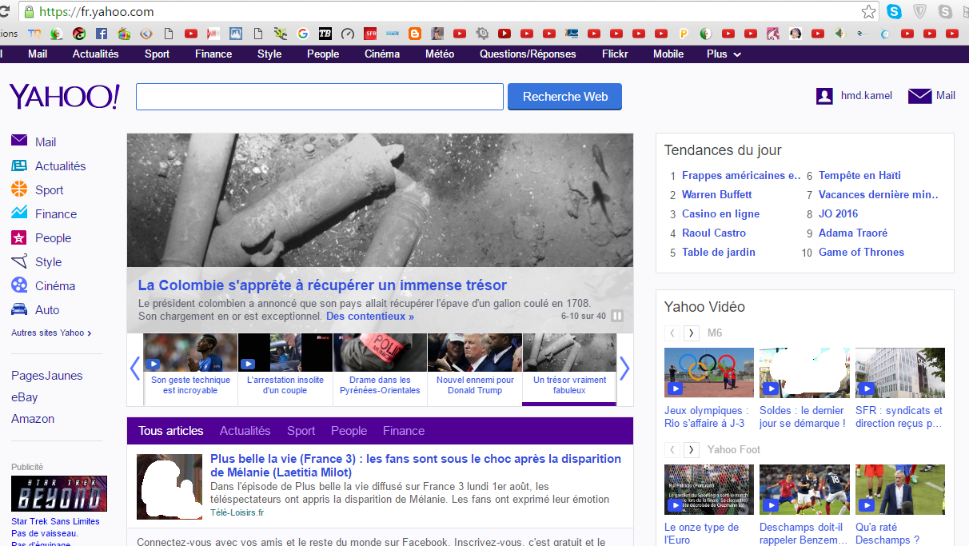Screen dimensions: 969x546
Task: Play the SFR syndicats video thumbnail
Action: [x=900, y=373]
